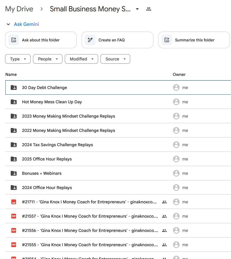231x259 pixels.
Task: Click the owner avatar for 30 Day Debt Challenge
Action: point(176,88)
